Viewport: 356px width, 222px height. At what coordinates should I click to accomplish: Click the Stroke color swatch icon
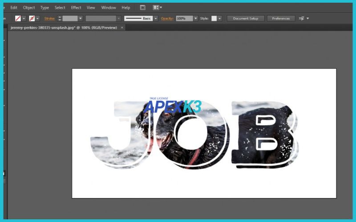point(32,19)
